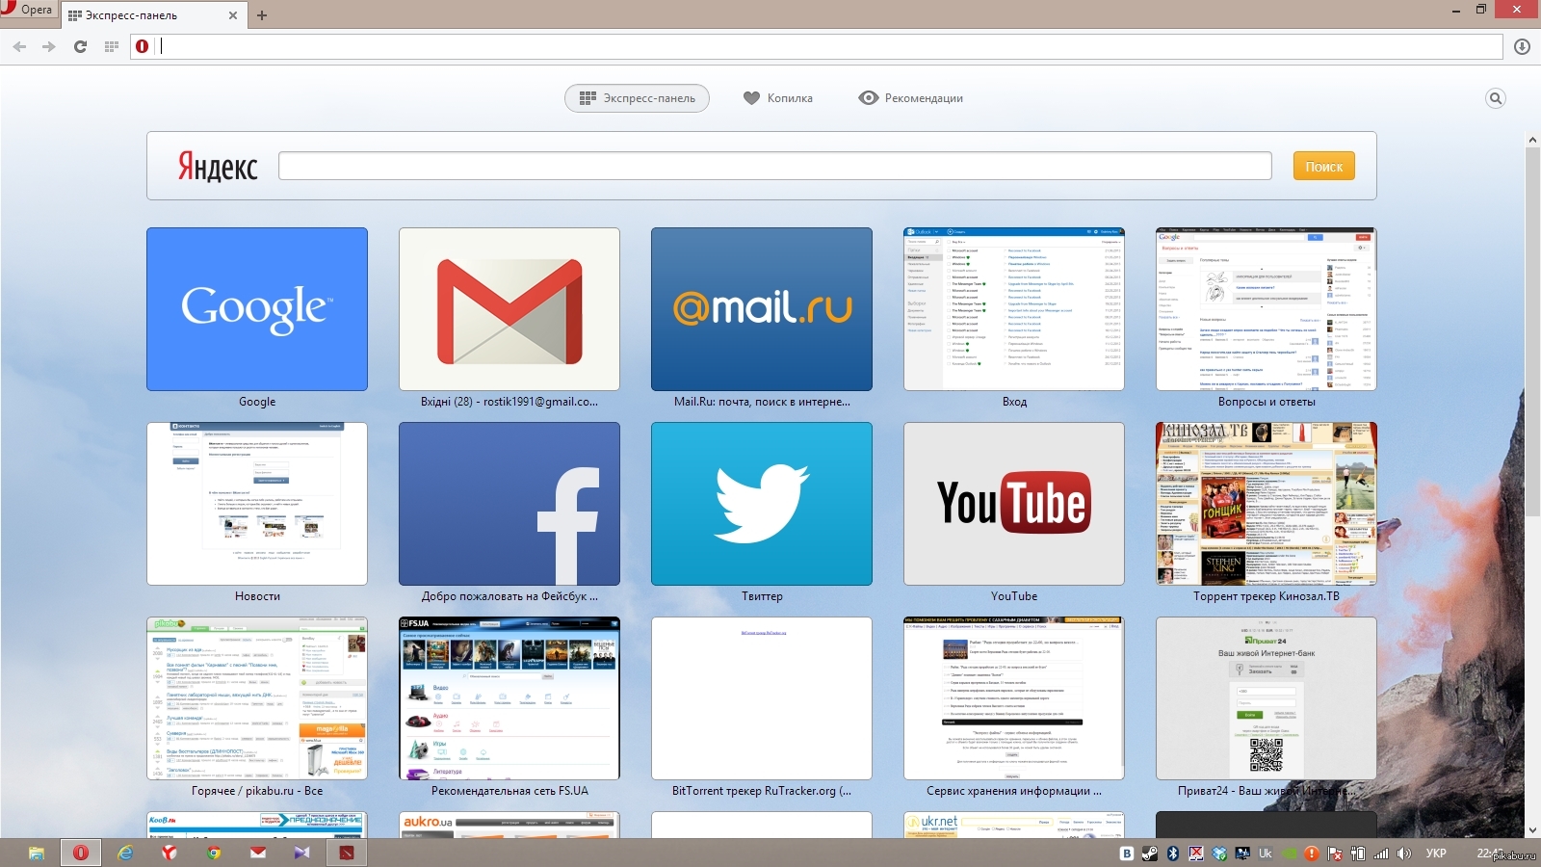Go forward with the forward arrow
Image resolution: width=1541 pixels, height=867 pixels.
pyautogui.click(x=49, y=46)
